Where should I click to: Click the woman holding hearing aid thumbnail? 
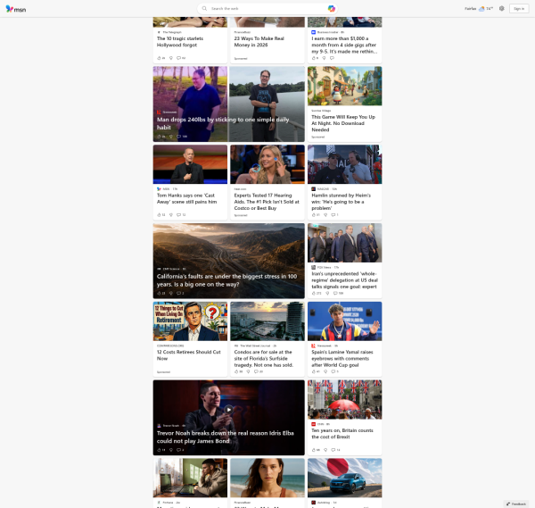pyautogui.click(x=267, y=164)
